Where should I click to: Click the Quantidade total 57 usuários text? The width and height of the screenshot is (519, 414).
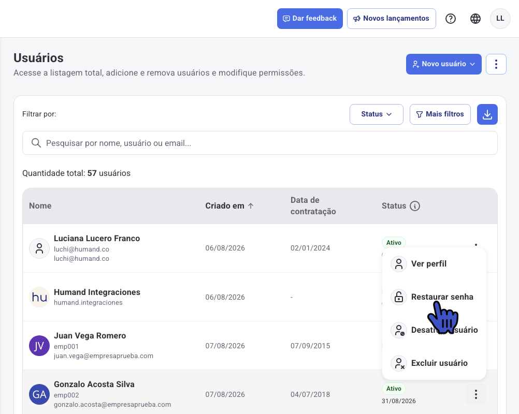(77, 173)
